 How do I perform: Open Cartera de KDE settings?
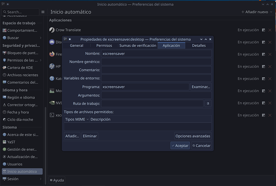click(x=22, y=67)
